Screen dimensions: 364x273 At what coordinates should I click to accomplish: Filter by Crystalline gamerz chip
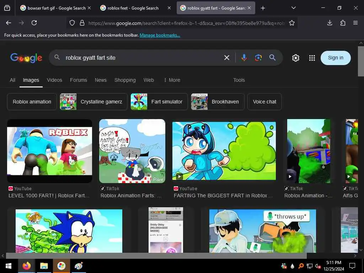(x=93, y=102)
